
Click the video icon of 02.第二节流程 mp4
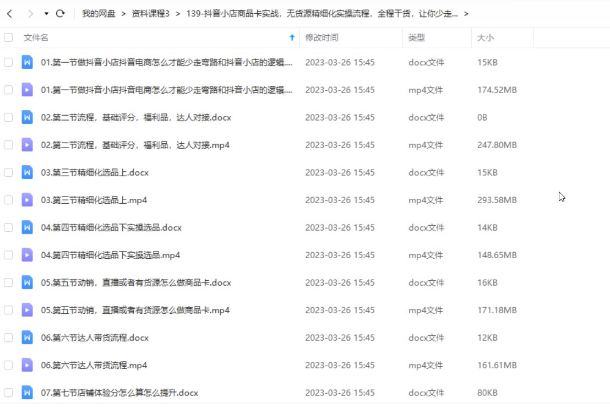[27, 145]
